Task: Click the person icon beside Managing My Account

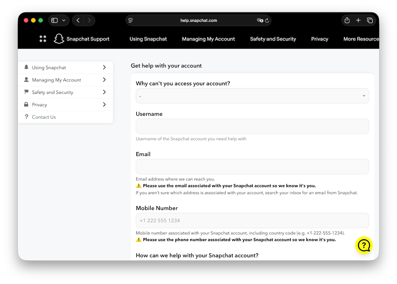Action: pyautogui.click(x=26, y=79)
